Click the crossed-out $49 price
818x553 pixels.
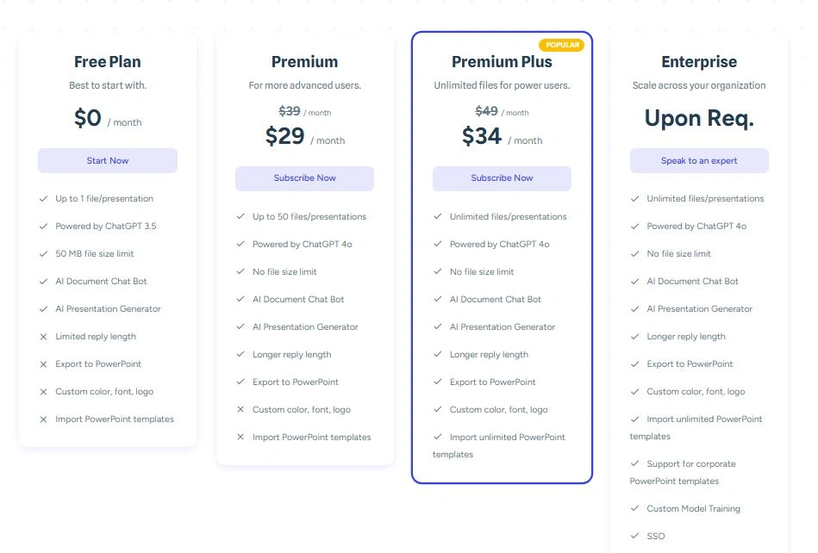[487, 111]
